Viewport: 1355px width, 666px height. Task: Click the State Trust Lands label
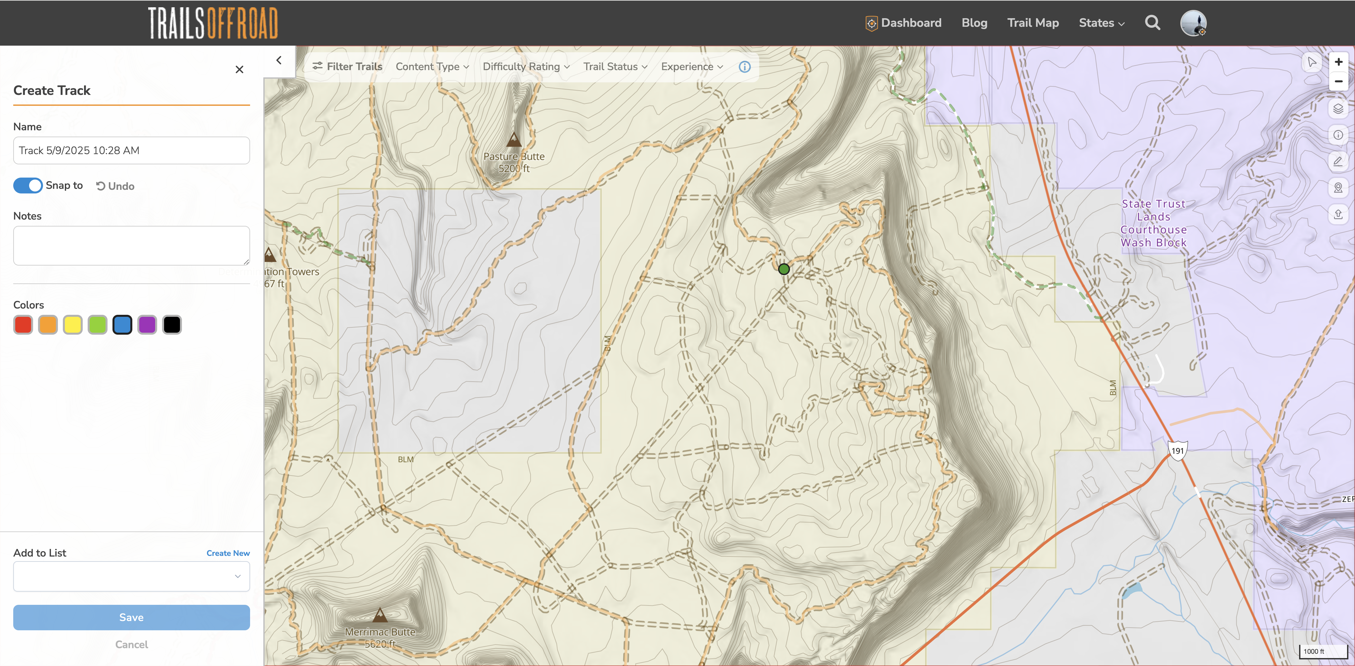(1153, 224)
